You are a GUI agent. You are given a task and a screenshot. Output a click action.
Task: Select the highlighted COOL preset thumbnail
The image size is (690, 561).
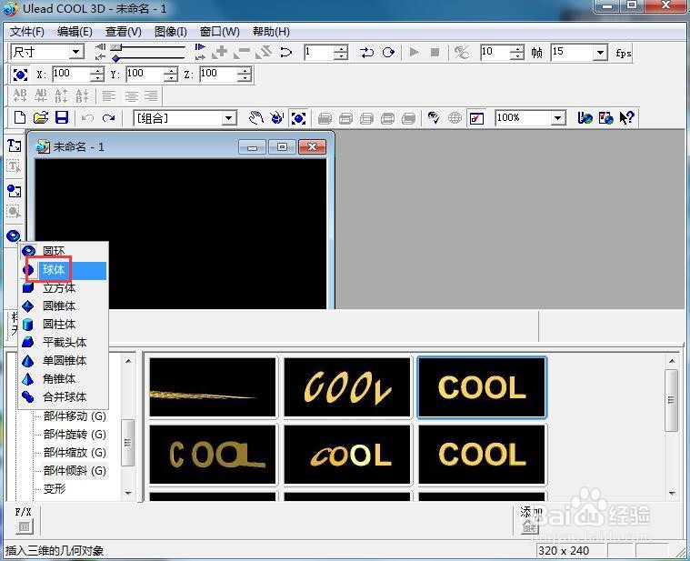tap(482, 387)
